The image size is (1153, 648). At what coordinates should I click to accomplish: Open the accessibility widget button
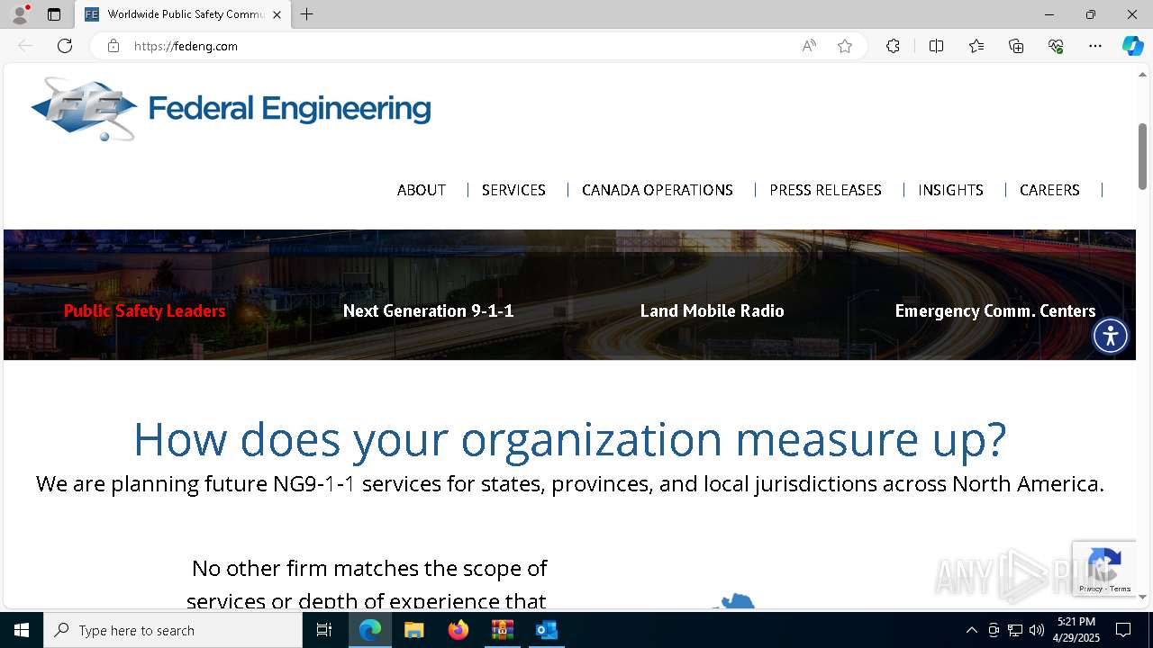pos(1111,336)
